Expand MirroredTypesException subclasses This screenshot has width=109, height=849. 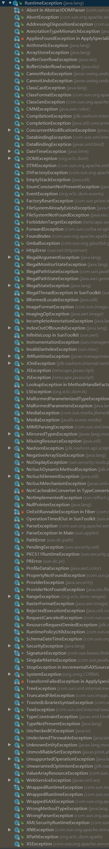[x=10, y=434]
